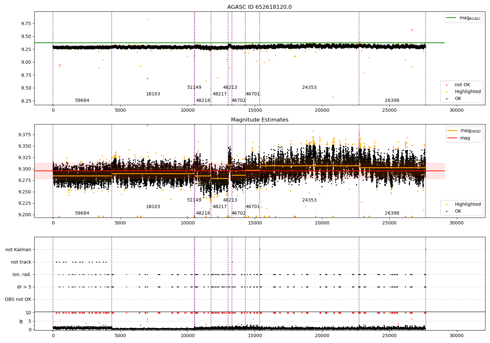Click OBSID label 51149 in the middle plot
This screenshot has width=490, height=343.
[x=194, y=200]
